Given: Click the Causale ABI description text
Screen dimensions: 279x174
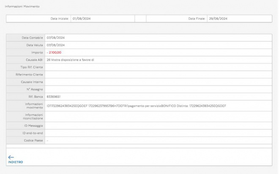Looking at the screenshot, I should (x=70, y=60).
